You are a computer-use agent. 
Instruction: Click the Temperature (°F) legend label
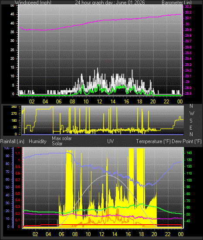[x=153, y=141]
